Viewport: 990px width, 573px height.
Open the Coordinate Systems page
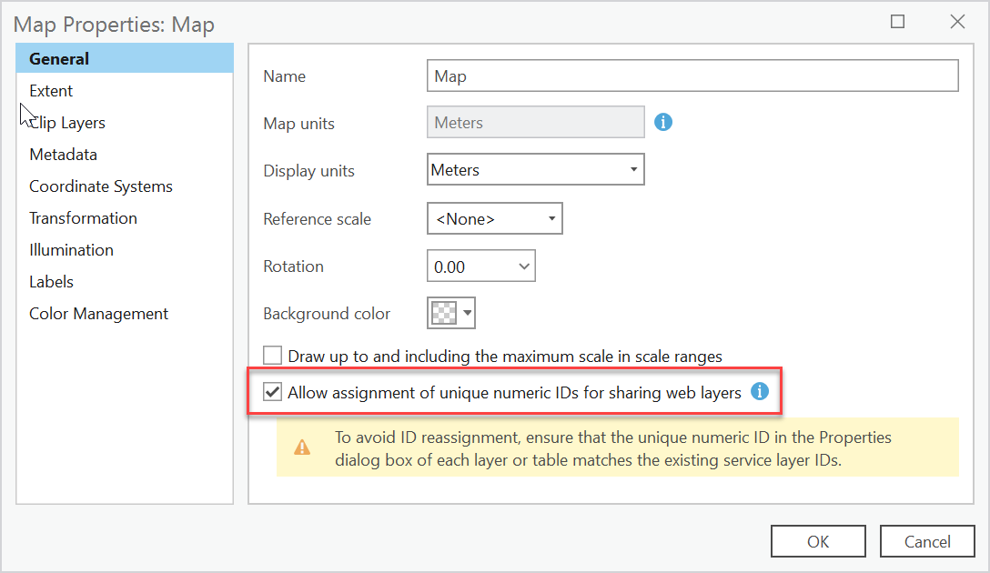tap(100, 186)
